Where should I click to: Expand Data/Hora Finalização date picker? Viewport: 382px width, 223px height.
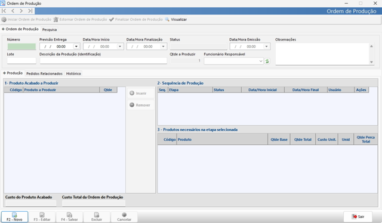[163, 47]
